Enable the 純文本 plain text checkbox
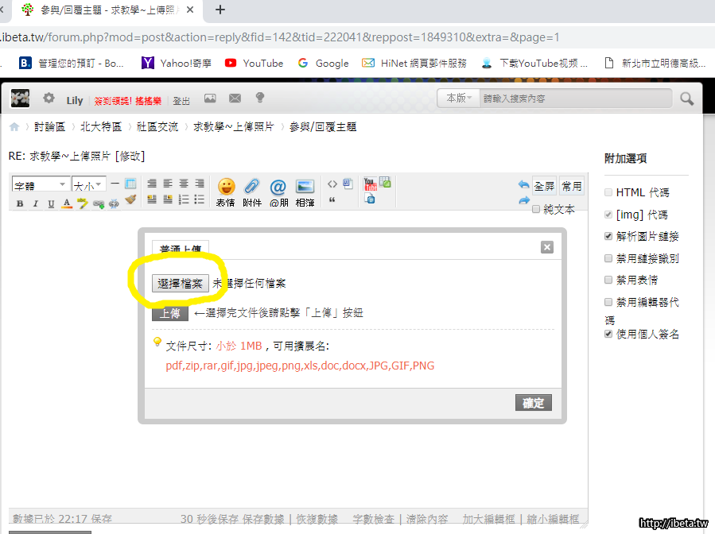715x534 pixels. pos(536,210)
